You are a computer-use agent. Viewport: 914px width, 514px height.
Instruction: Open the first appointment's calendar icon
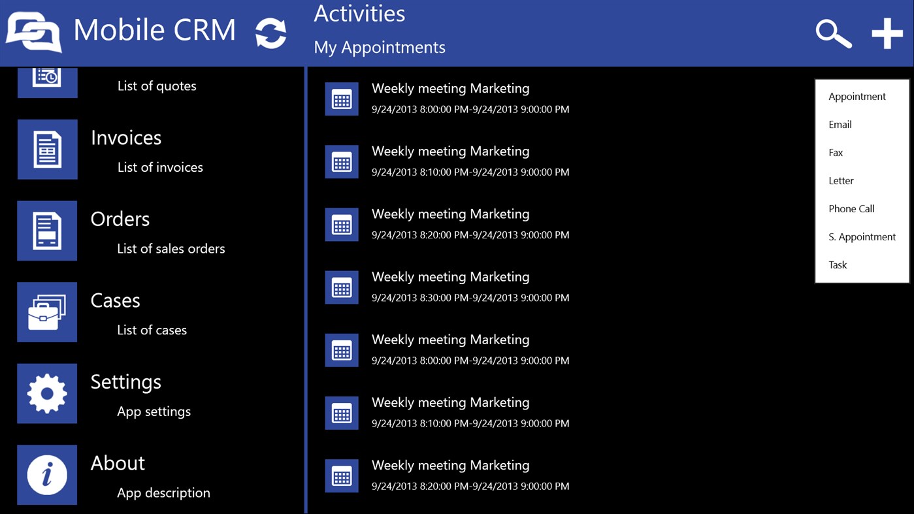coord(342,99)
